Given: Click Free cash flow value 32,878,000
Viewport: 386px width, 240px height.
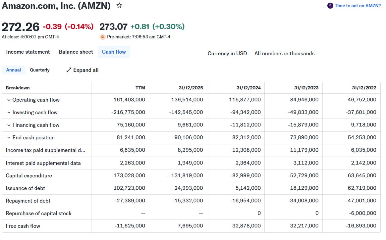Looking at the screenshot, I should pyautogui.click(x=247, y=225).
